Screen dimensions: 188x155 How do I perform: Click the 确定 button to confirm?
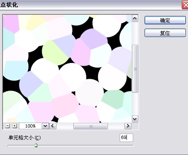[x=165, y=20]
